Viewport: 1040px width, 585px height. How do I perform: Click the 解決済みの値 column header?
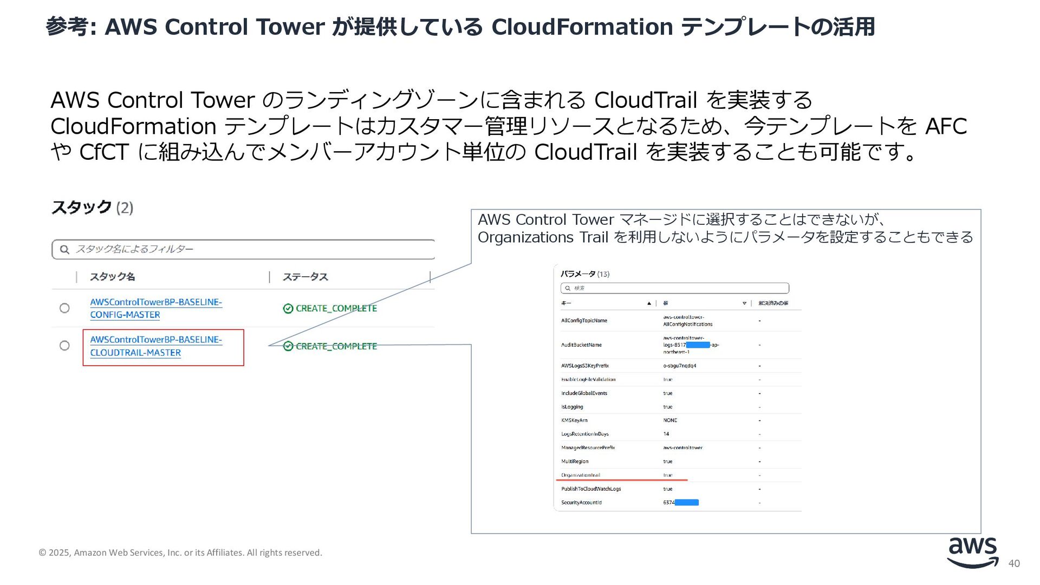[773, 303]
